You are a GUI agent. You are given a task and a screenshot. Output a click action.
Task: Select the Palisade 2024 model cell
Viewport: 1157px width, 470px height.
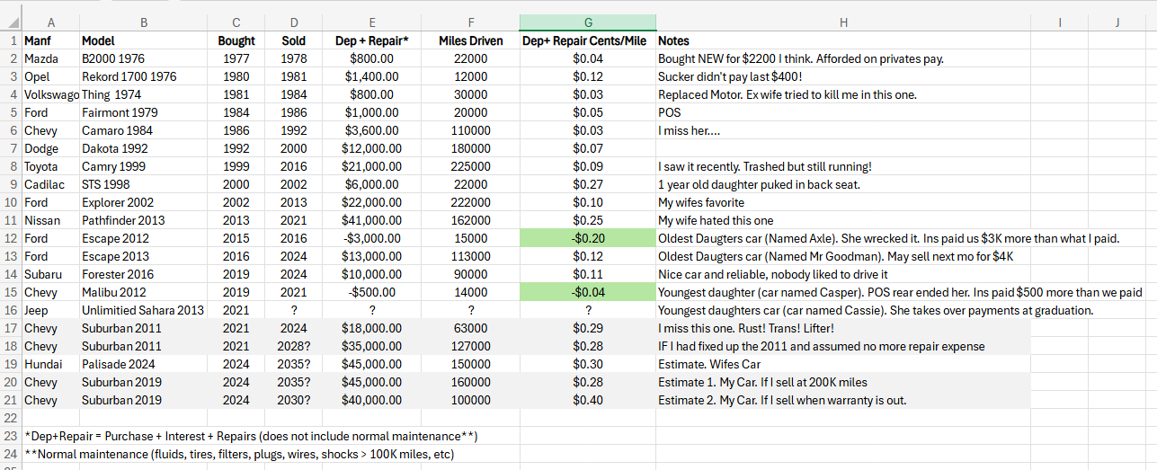coord(143,364)
